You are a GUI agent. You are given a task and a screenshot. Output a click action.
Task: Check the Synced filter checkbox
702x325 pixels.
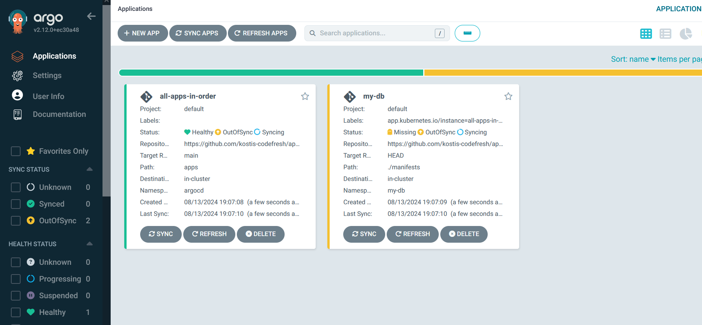click(x=16, y=204)
